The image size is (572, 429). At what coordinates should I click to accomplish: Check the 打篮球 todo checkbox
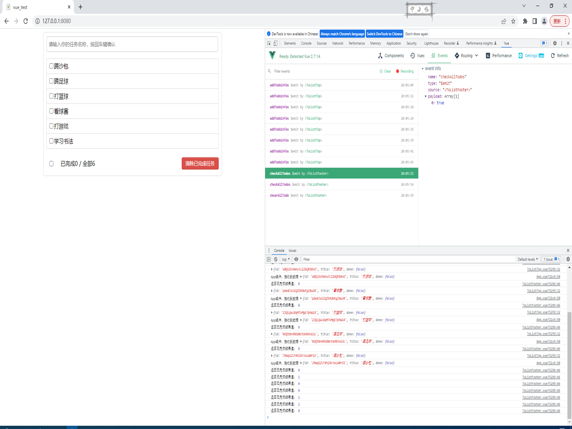point(51,96)
